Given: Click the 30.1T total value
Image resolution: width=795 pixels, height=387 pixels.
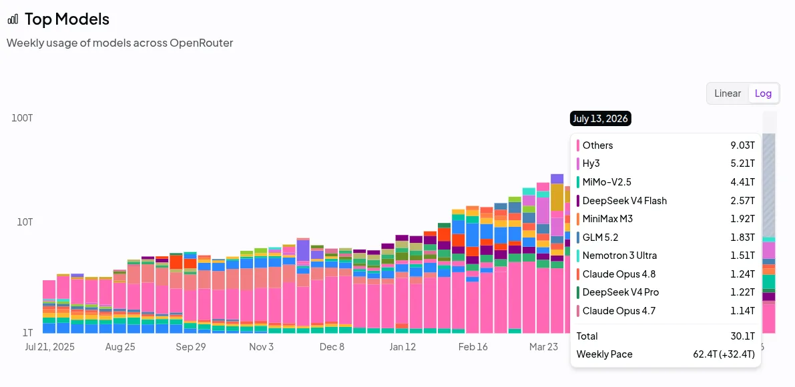Looking at the screenshot, I should click(x=743, y=336).
